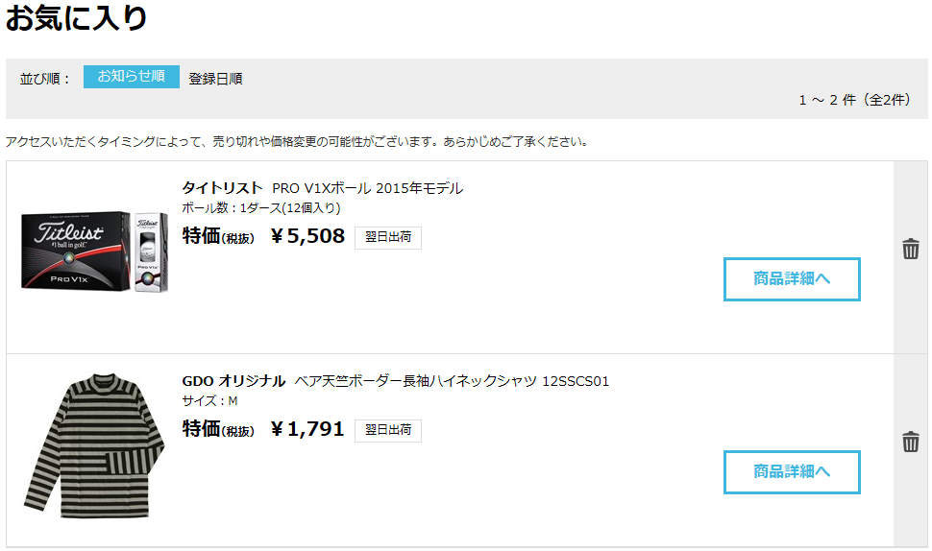Click the Titleist ball box product image
The width and height of the screenshot is (932, 551).
(94, 251)
